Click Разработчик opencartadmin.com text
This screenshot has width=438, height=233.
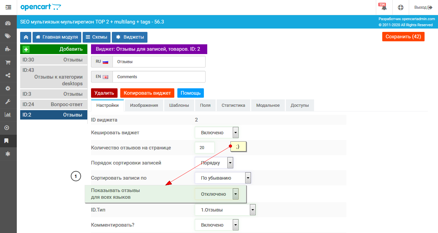[407, 19]
